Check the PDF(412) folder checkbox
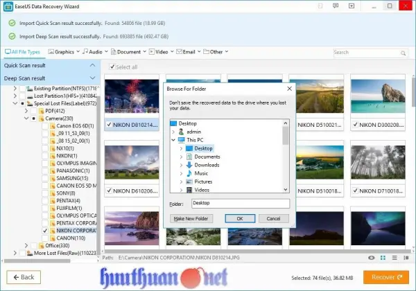The height and width of the screenshot is (291, 416). (x=34, y=111)
